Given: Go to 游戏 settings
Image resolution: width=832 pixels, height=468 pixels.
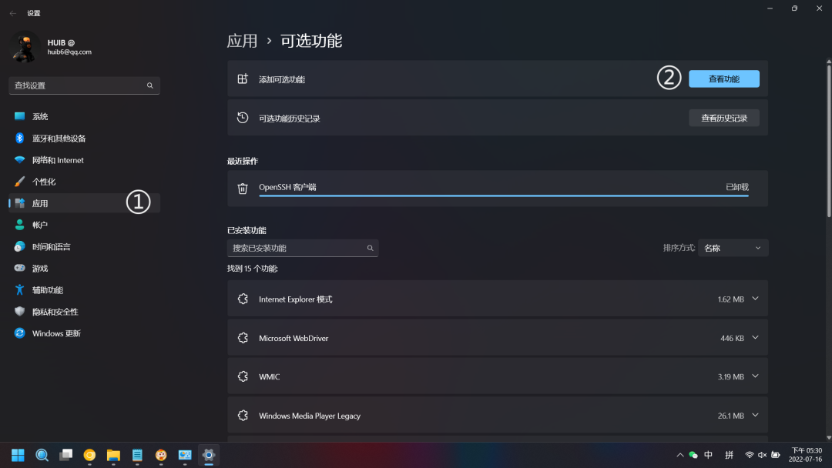Looking at the screenshot, I should (85, 268).
